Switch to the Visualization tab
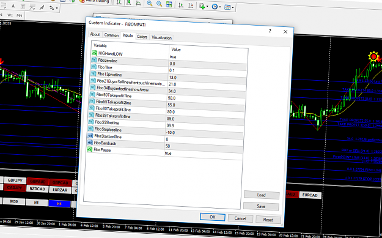The height and width of the screenshot is (238, 382). (x=161, y=37)
